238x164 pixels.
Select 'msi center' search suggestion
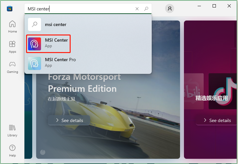pyautogui.click(x=88, y=24)
